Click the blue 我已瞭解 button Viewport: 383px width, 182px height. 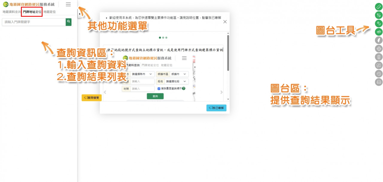click(x=216, y=108)
